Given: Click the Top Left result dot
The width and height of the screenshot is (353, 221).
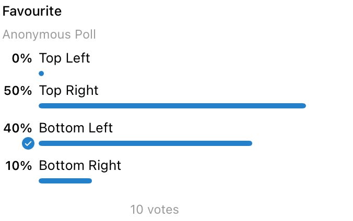Looking at the screenshot, I should [x=41, y=73].
